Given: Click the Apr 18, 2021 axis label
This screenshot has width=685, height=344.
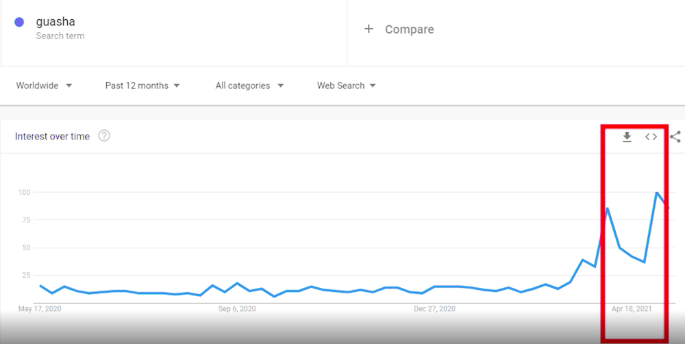Looking at the screenshot, I should pos(632,308).
